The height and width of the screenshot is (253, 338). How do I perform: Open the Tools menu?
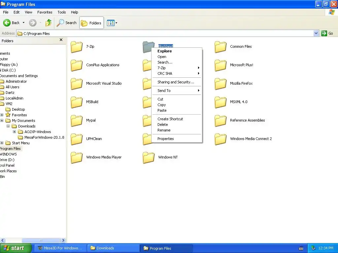tap(62, 12)
